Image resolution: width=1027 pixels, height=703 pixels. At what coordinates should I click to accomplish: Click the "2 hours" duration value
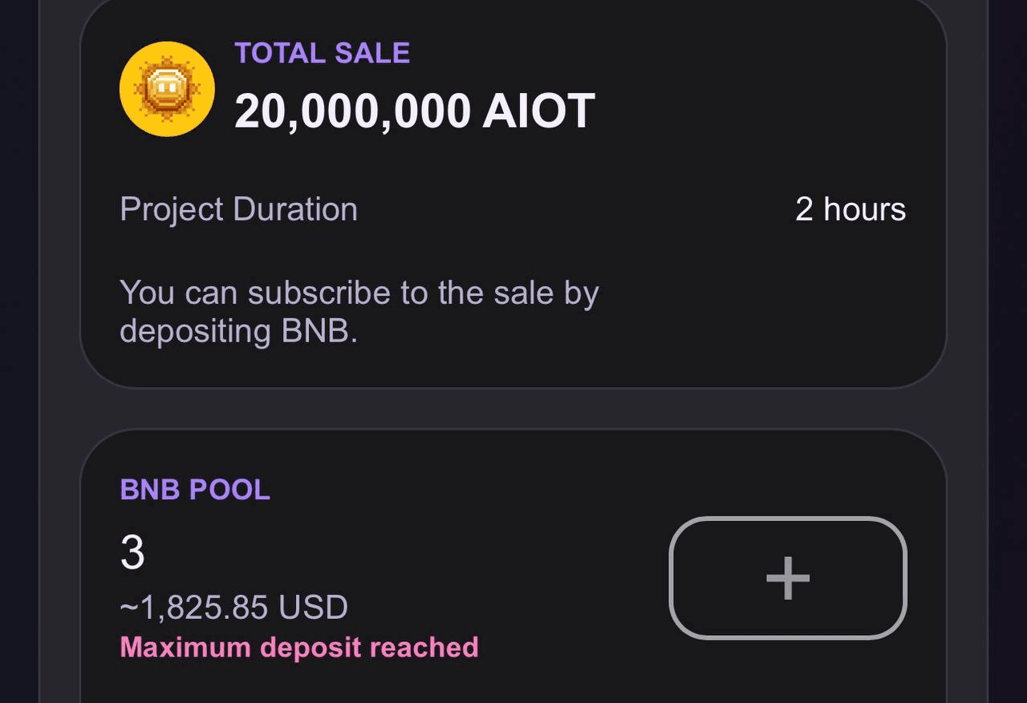point(850,210)
